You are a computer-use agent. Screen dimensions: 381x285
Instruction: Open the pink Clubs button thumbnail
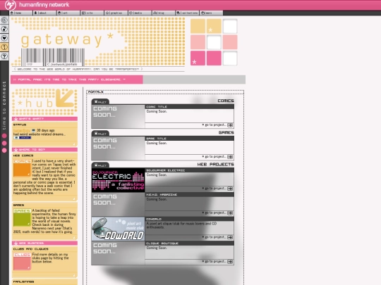22,262
